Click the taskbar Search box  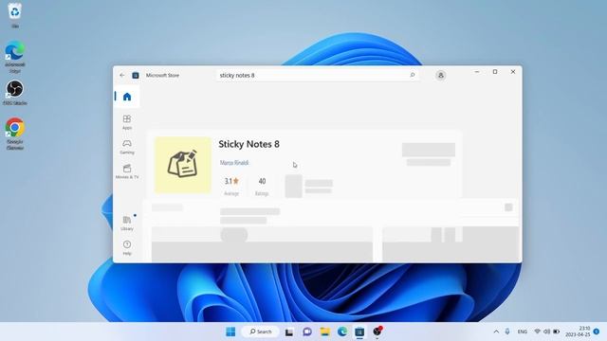pyautogui.click(x=260, y=332)
